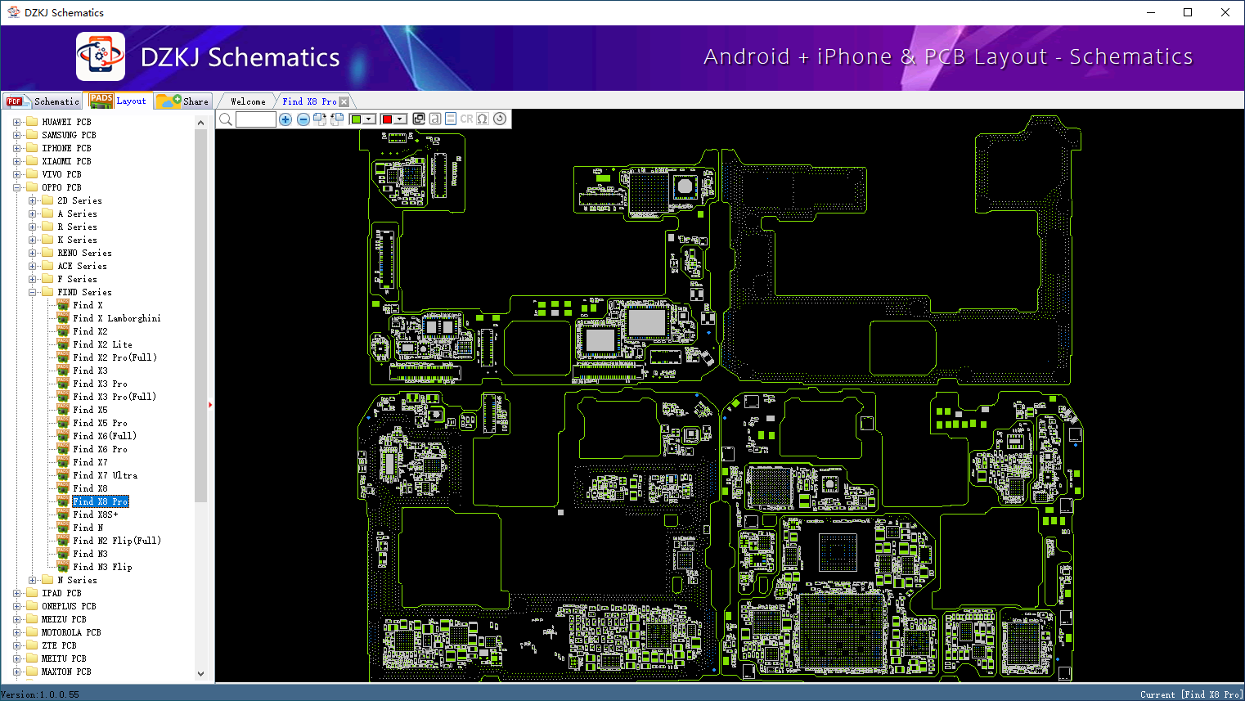The height and width of the screenshot is (701, 1245).
Task: Open the Find X Lamborghini layout
Action: pyautogui.click(x=117, y=318)
